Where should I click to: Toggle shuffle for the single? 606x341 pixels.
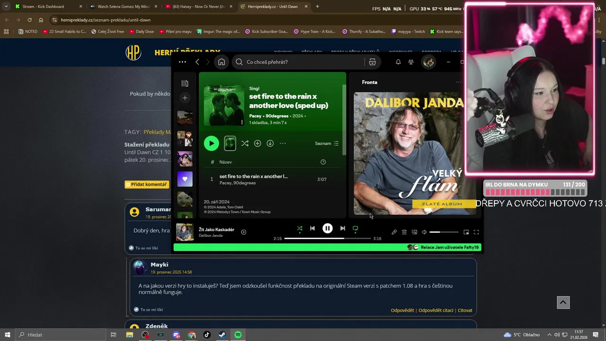tap(245, 143)
